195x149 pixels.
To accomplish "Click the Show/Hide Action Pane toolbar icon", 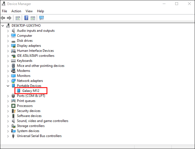I will pos(33,18).
